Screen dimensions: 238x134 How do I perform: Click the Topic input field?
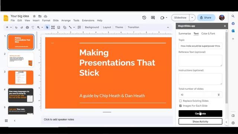click(x=200, y=46)
